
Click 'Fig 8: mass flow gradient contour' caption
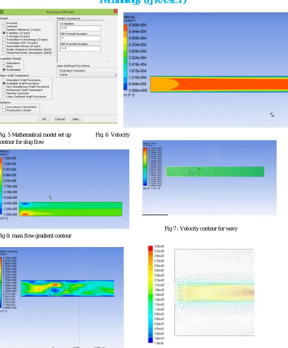[35, 236]
